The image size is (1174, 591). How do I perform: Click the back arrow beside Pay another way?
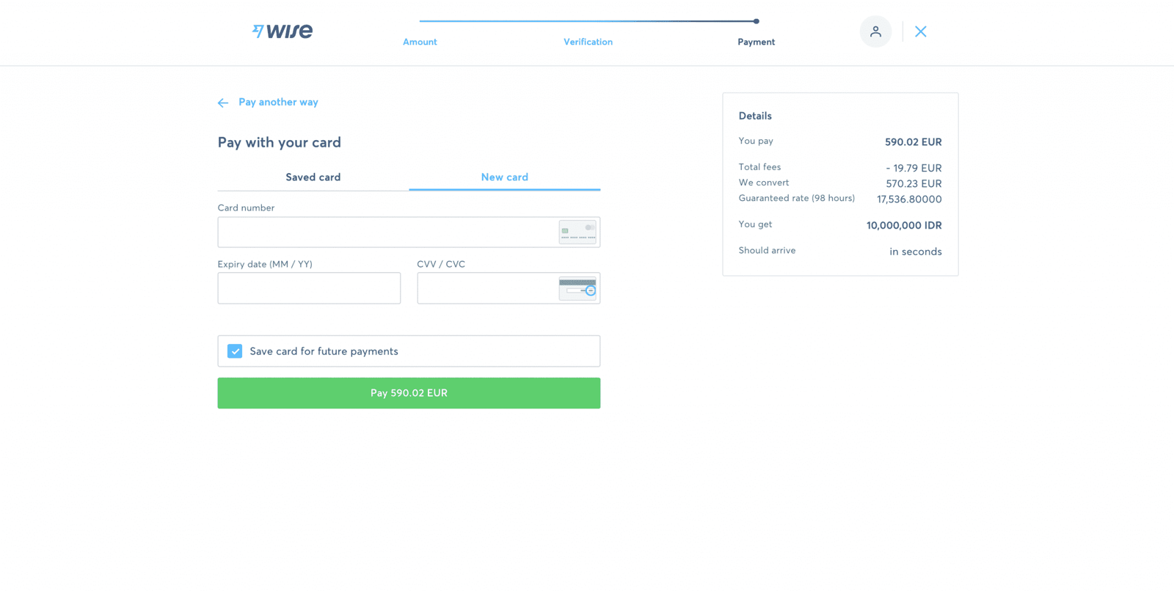click(223, 103)
